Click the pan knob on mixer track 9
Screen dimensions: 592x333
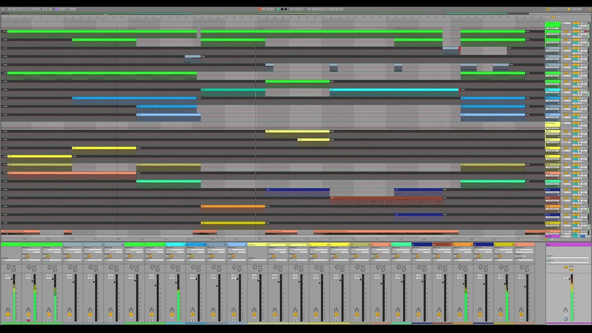click(172, 310)
